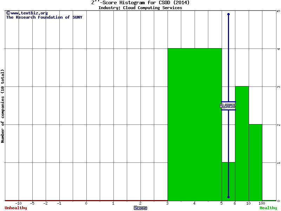Click the x-axis tick label '-1'
This screenshot has width=281, height=211.
point(59,203)
